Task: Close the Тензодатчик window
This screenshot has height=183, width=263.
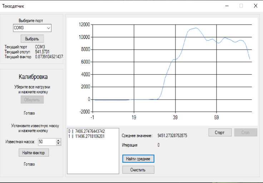Action: pyautogui.click(x=255, y=6)
